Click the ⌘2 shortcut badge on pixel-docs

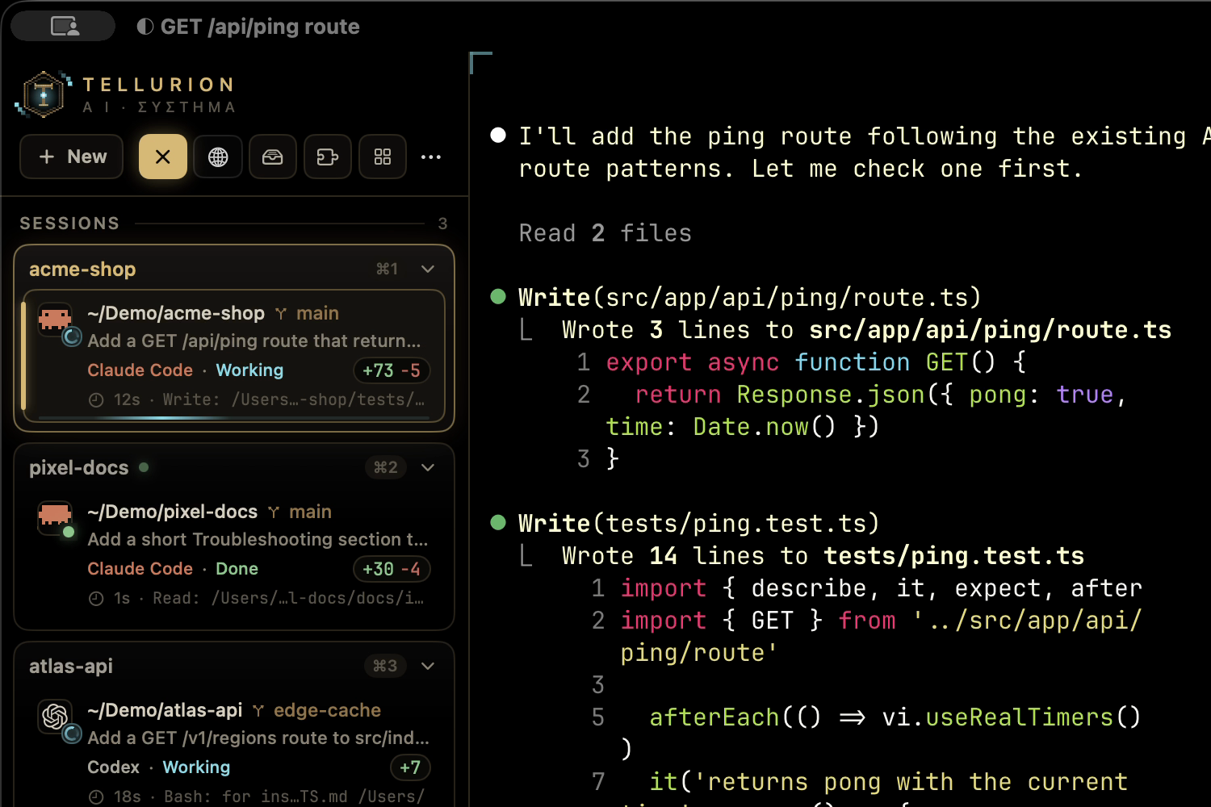tap(386, 467)
